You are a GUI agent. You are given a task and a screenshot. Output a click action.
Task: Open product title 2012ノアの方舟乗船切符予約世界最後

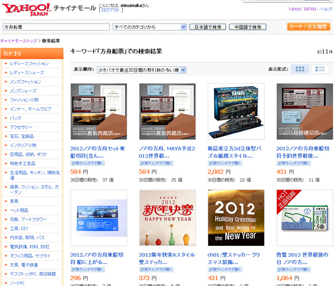click(303, 152)
